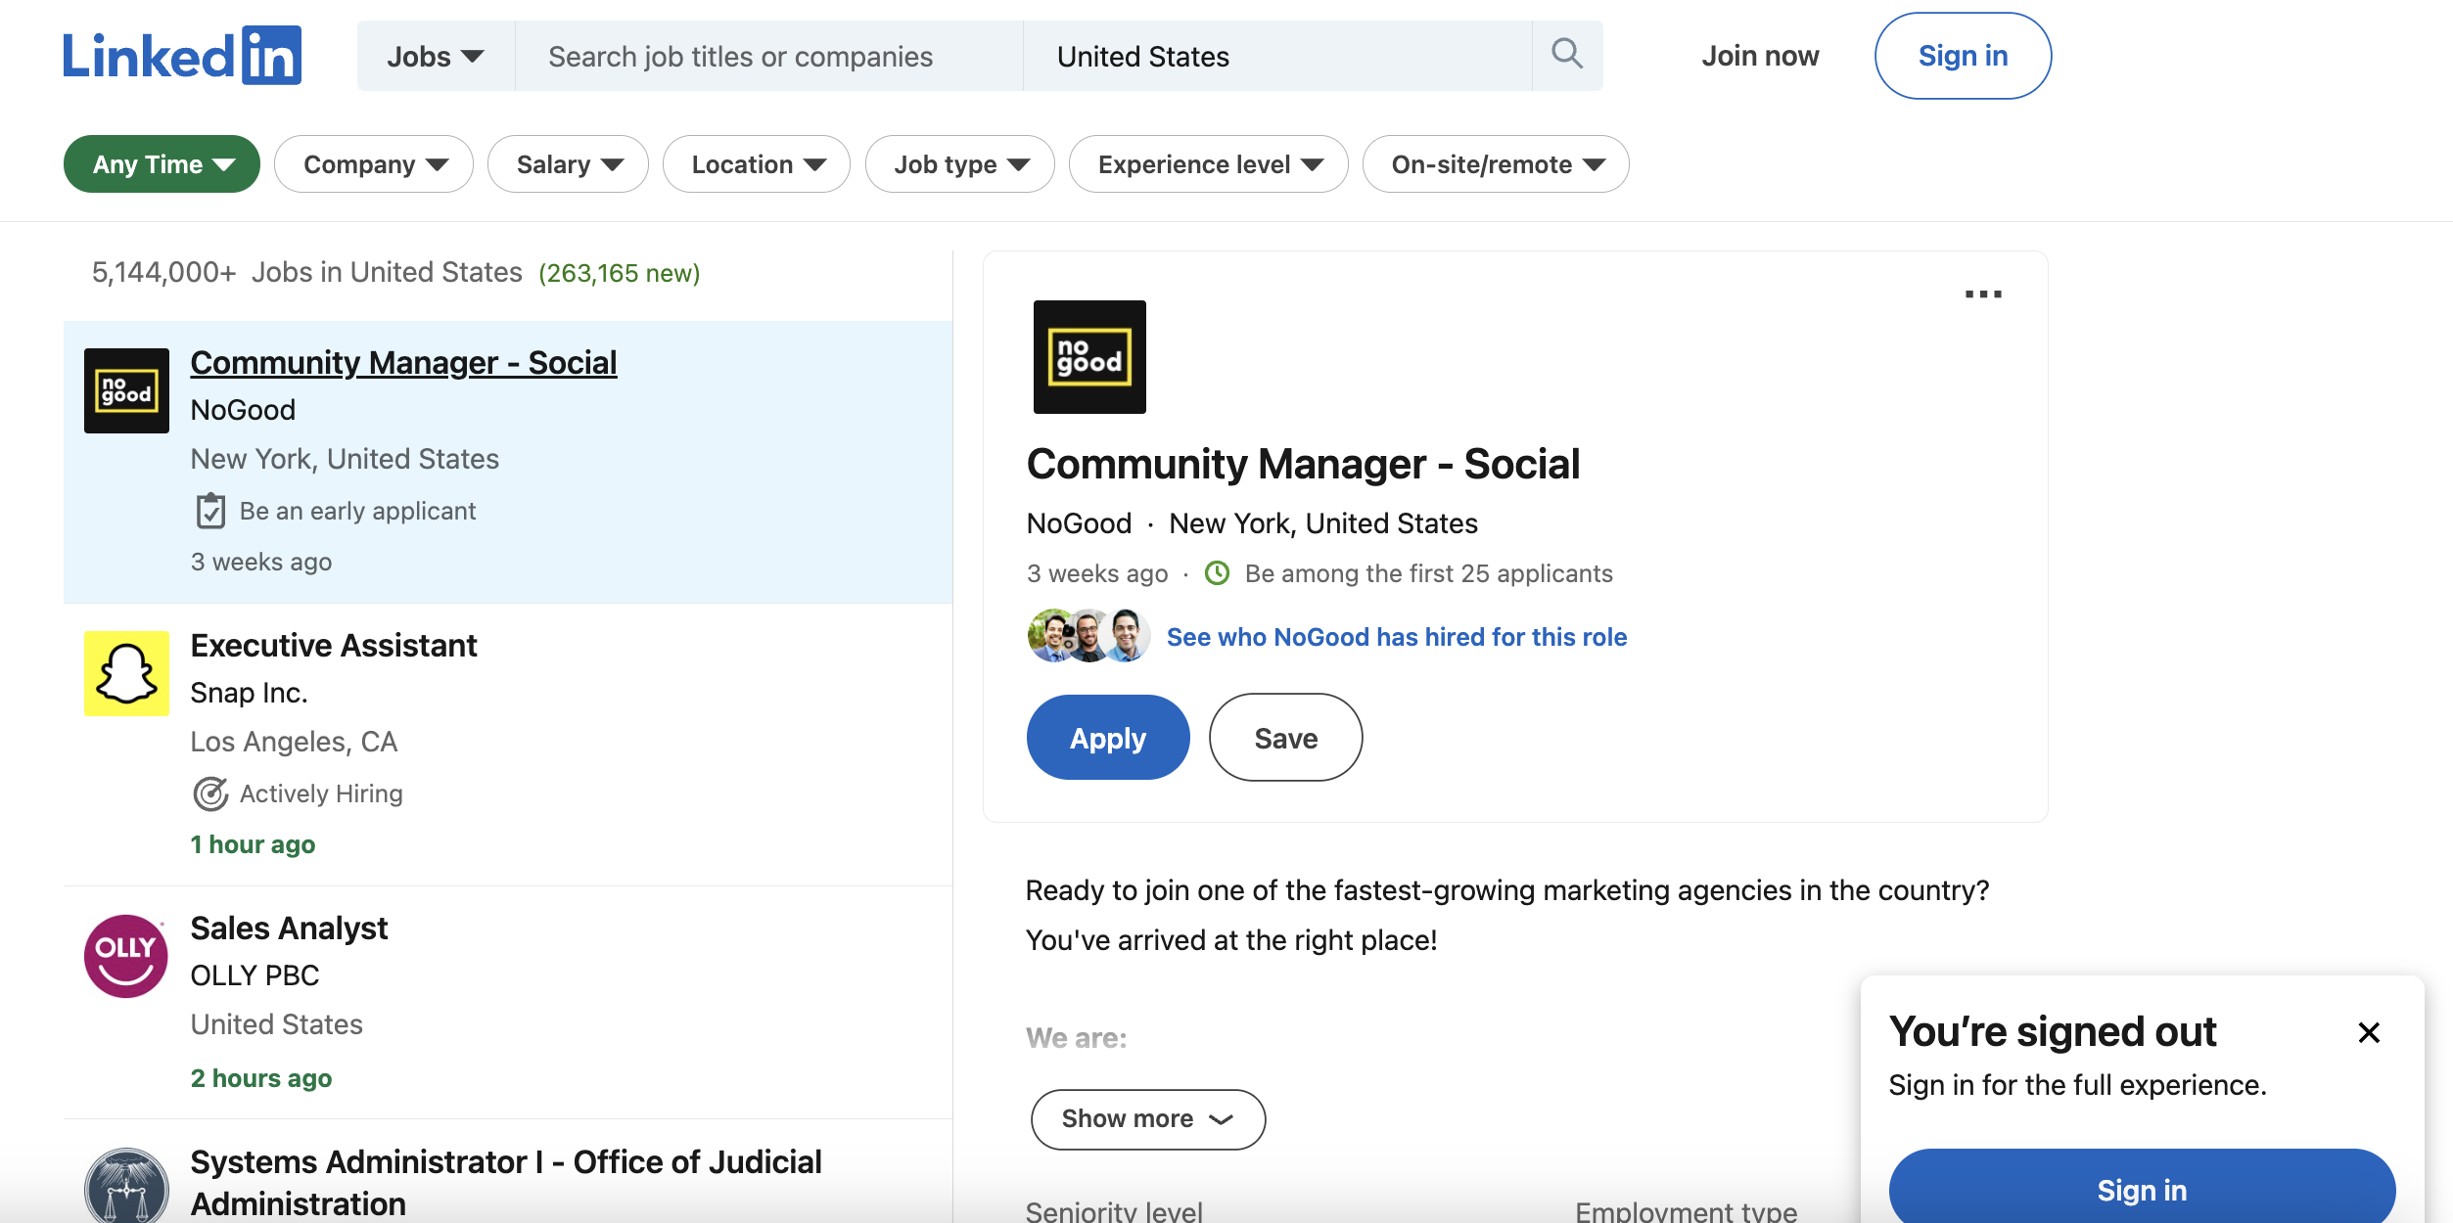This screenshot has height=1223, width=2453.
Task: Open the Jobs dropdown
Action: click(436, 56)
